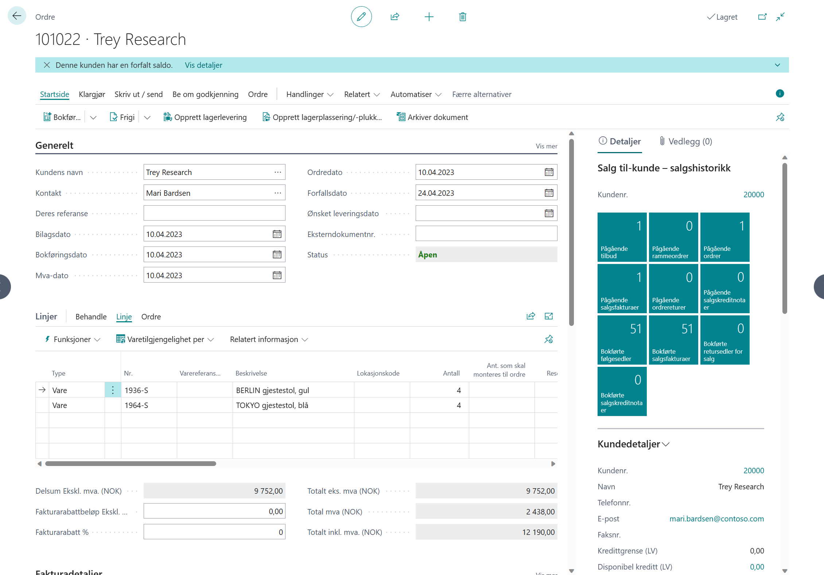Click Opprett lagerlevering
This screenshot has width=824, height=575.
[205, 117]
